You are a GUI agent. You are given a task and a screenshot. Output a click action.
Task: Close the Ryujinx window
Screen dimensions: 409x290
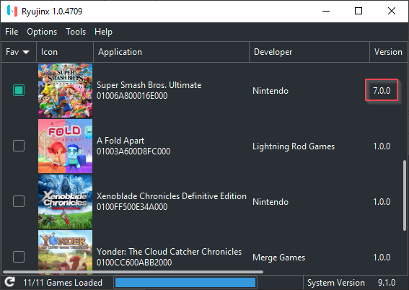[x=392, y=11]
